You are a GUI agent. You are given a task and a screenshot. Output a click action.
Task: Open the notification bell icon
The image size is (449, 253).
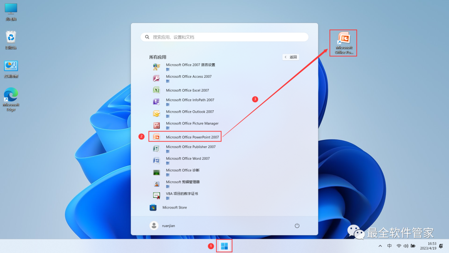441,246
